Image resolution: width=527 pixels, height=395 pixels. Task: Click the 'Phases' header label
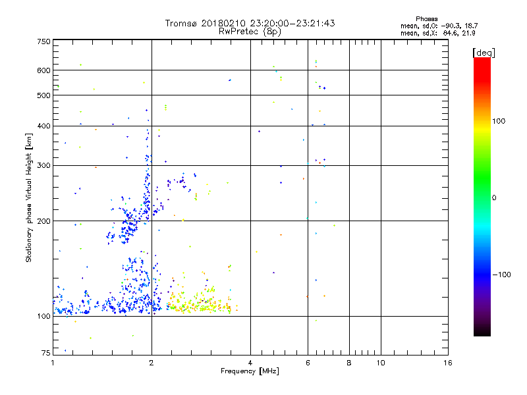tap(426, 19)
